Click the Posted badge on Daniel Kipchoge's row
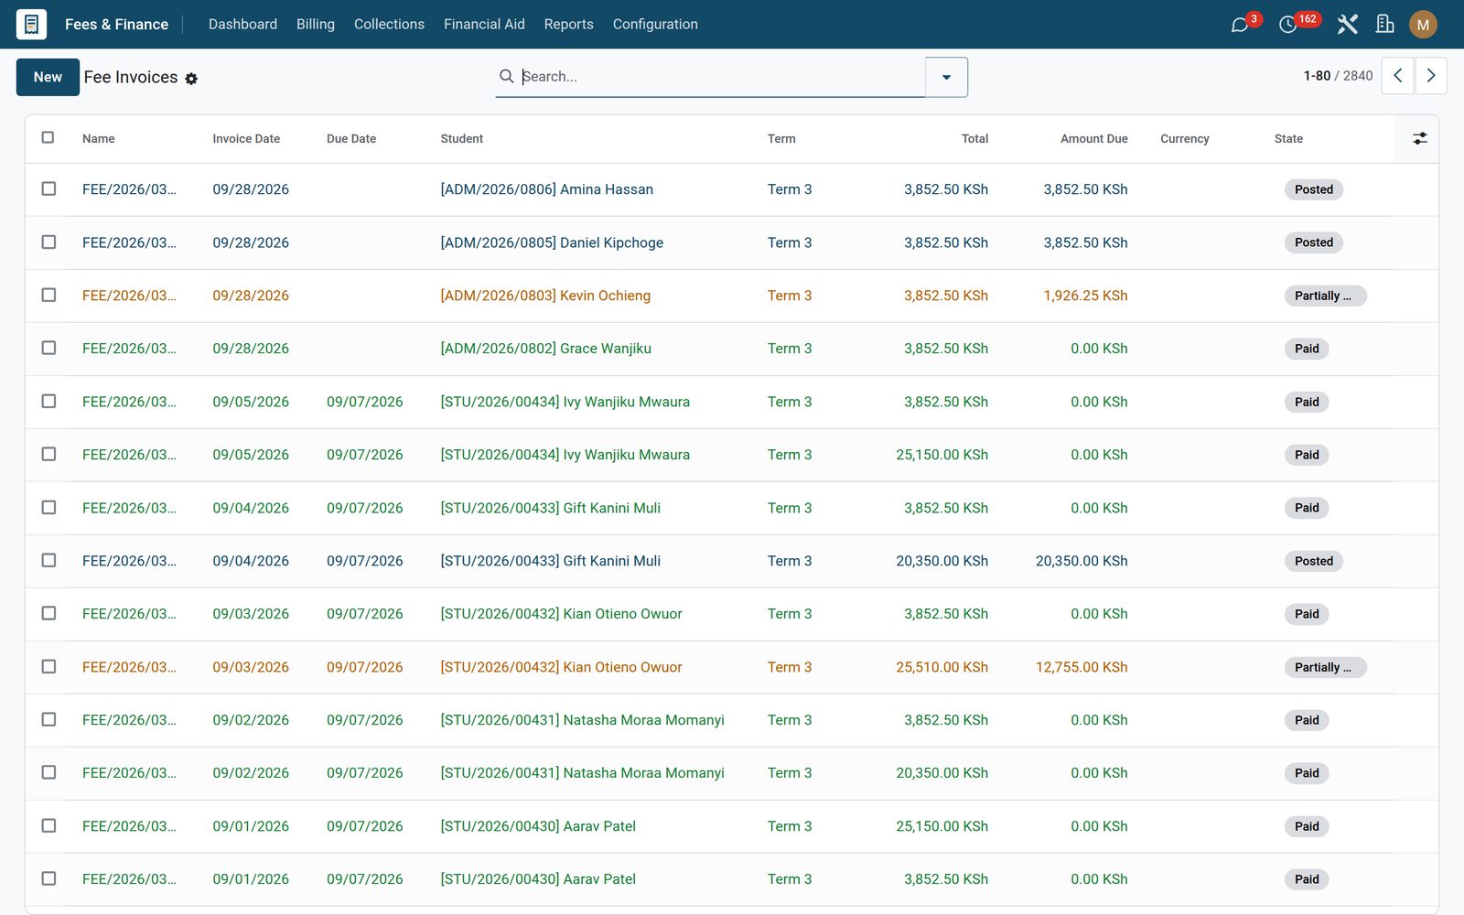1464x915 pixels. click(x=1313, y=242)
